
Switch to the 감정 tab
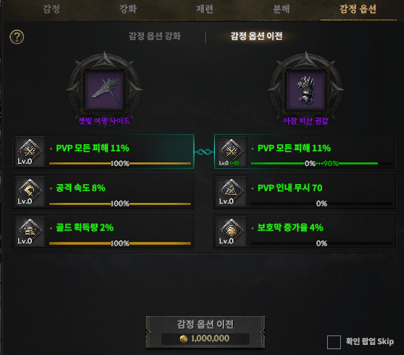[x=51, y=9]
